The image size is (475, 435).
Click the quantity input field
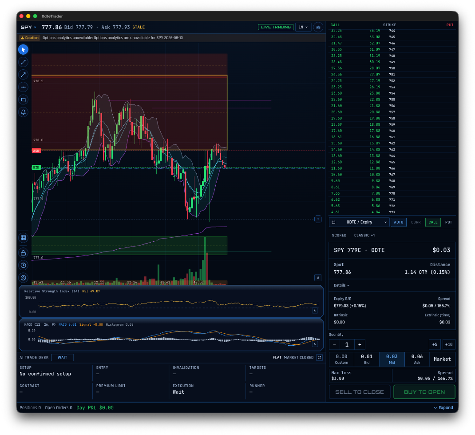tap(347, 345)
